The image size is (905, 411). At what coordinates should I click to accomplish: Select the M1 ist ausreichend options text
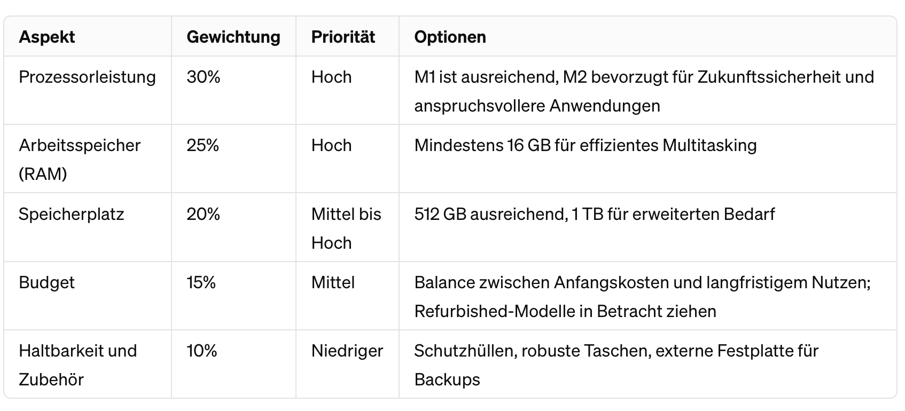click(644, 91)
